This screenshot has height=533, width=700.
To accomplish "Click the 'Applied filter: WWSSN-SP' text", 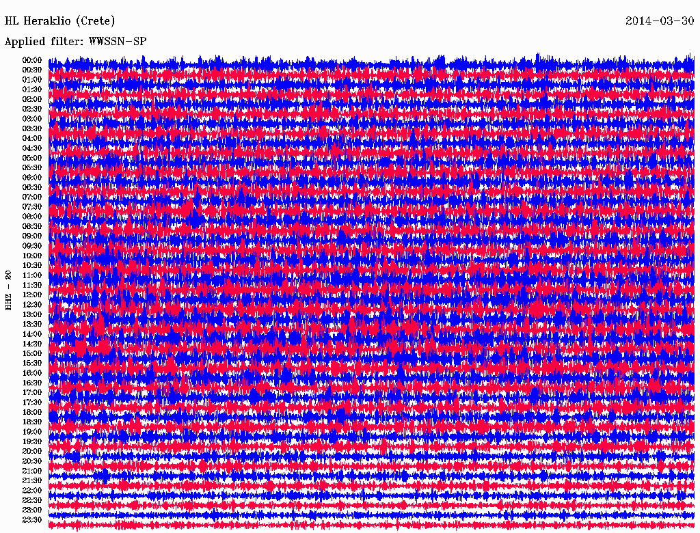I will tap(75, 42).
